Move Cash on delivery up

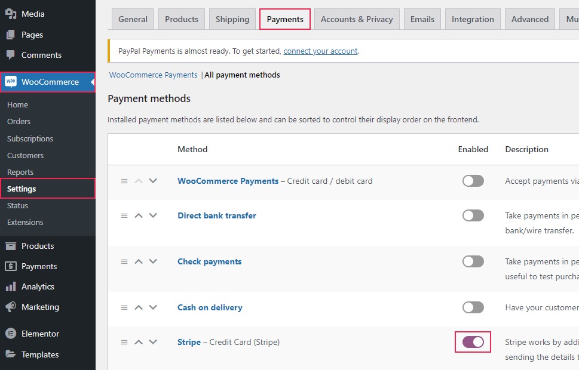tap(139, 308)
